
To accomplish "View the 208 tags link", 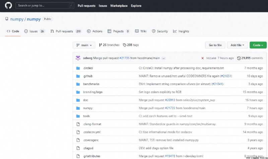I will tap(131, 45).
